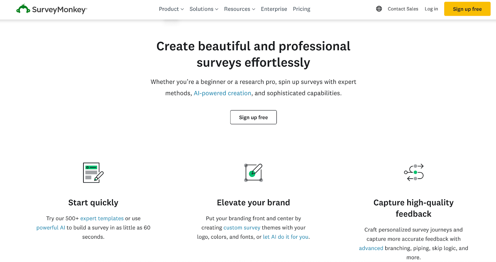Open the AI-powered creation link
This screenshot has height=262, width=496.
click(222, 93)
